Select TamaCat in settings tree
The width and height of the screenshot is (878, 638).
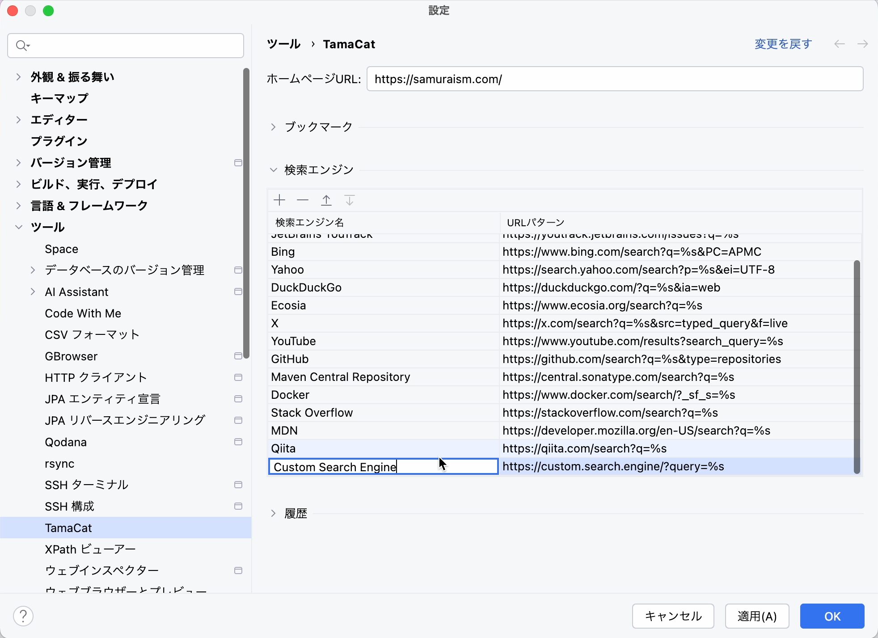[x=126, y=528]
